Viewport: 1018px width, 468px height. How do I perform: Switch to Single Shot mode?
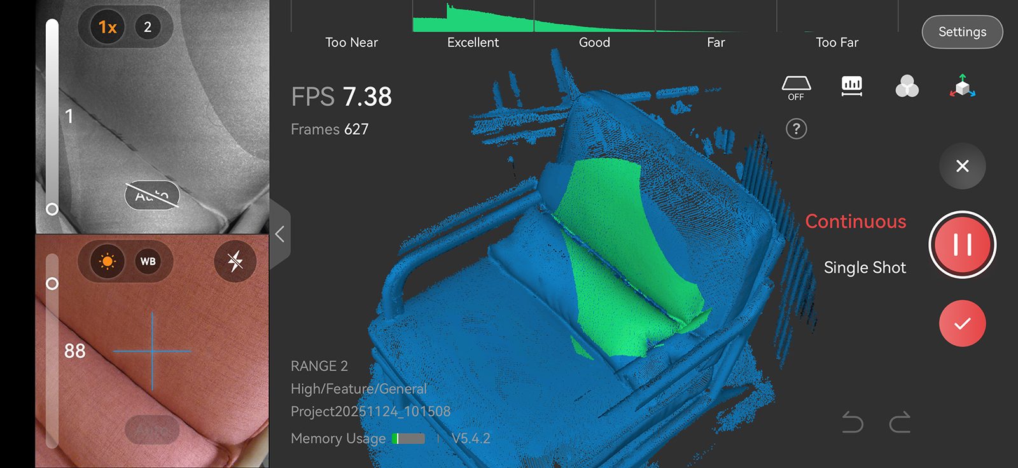pyautogui.click(x=865, y=268)
